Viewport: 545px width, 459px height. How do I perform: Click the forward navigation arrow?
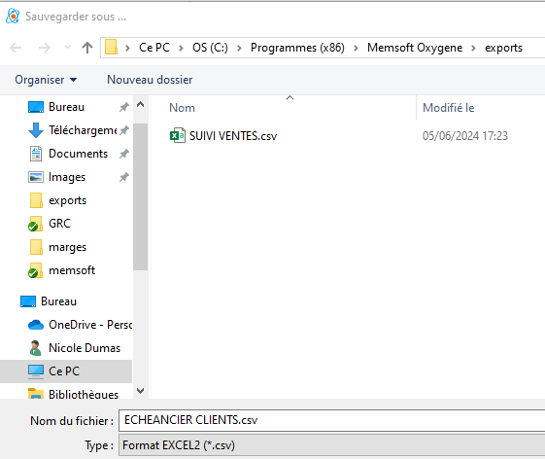click(44, 48)
